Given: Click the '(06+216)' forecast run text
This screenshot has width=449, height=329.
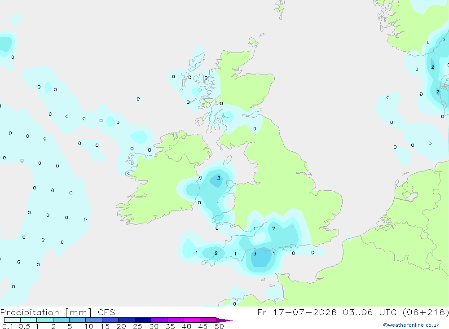Looking at the screenshot, I should (x=426, y=312).
